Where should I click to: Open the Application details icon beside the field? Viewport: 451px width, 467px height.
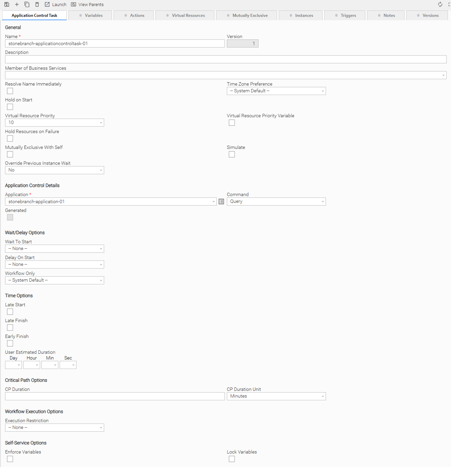[x=221, y=201]
